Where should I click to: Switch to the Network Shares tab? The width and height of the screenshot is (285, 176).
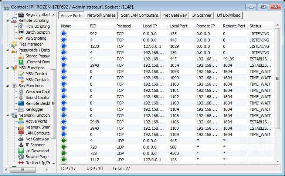[101, 15]
